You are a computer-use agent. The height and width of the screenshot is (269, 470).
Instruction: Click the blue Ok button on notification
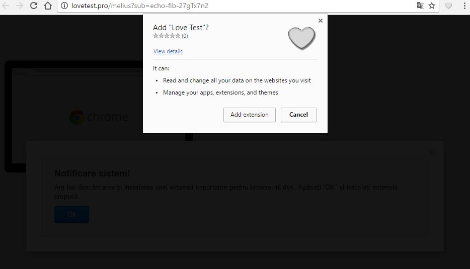(x=71, y=215)
